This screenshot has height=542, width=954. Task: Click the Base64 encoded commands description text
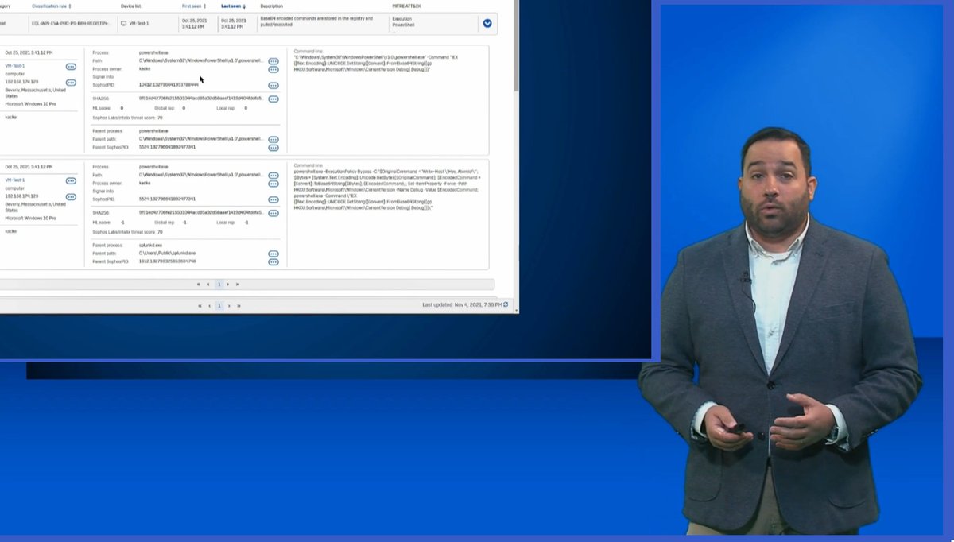(316, 21)
